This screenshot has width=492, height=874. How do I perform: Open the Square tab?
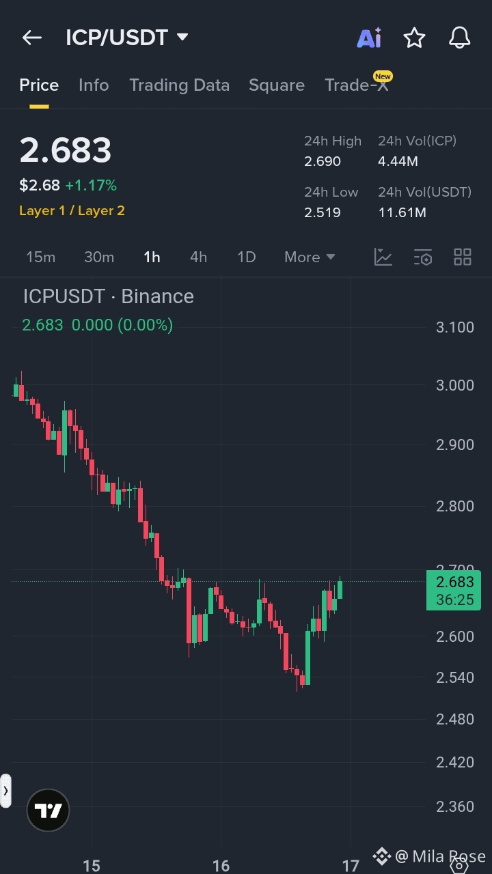pyautogui.click(x=277, y=85)
